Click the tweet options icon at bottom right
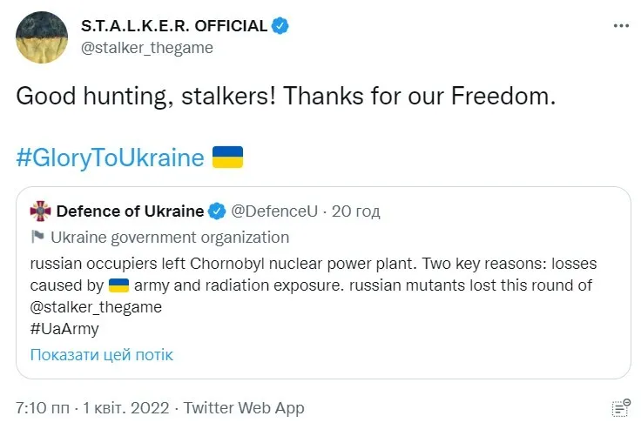Image resolution: width=641 pixels, height=436 pixels. (x=621, y=407)
